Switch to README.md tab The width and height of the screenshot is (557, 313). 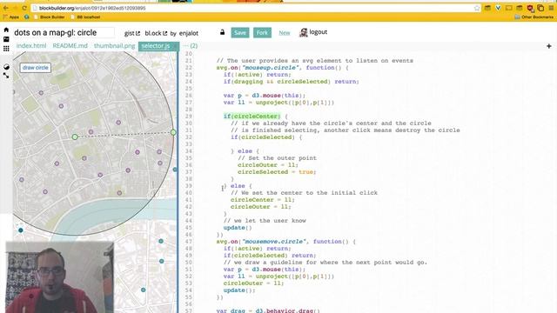tap(70, 46)
